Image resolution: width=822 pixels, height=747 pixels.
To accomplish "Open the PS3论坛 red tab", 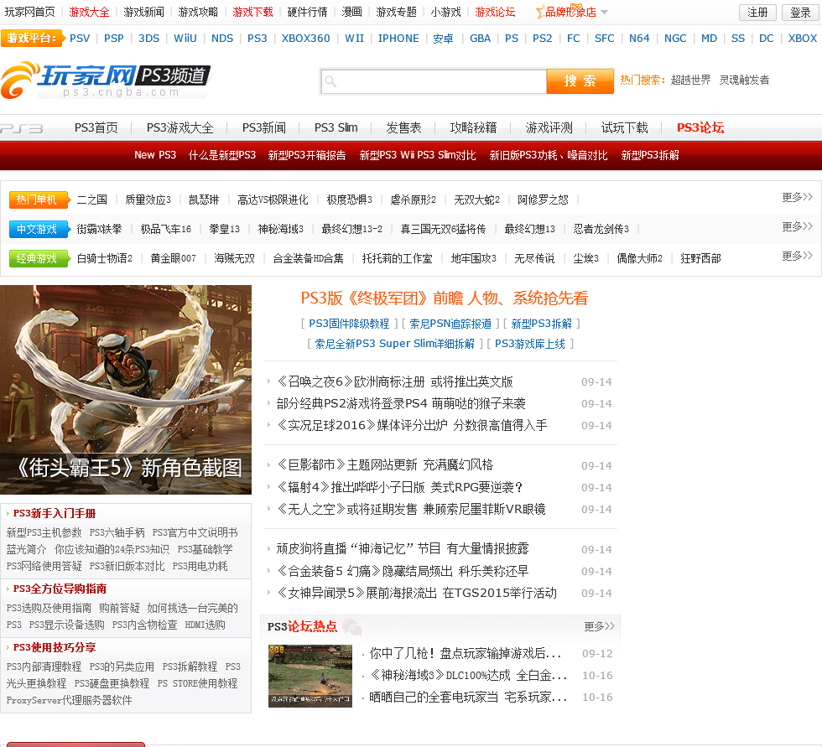I will click(700, 127).
